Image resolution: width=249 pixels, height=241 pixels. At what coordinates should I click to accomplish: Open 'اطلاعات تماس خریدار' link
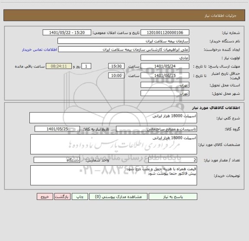click(x=39, y=50)
